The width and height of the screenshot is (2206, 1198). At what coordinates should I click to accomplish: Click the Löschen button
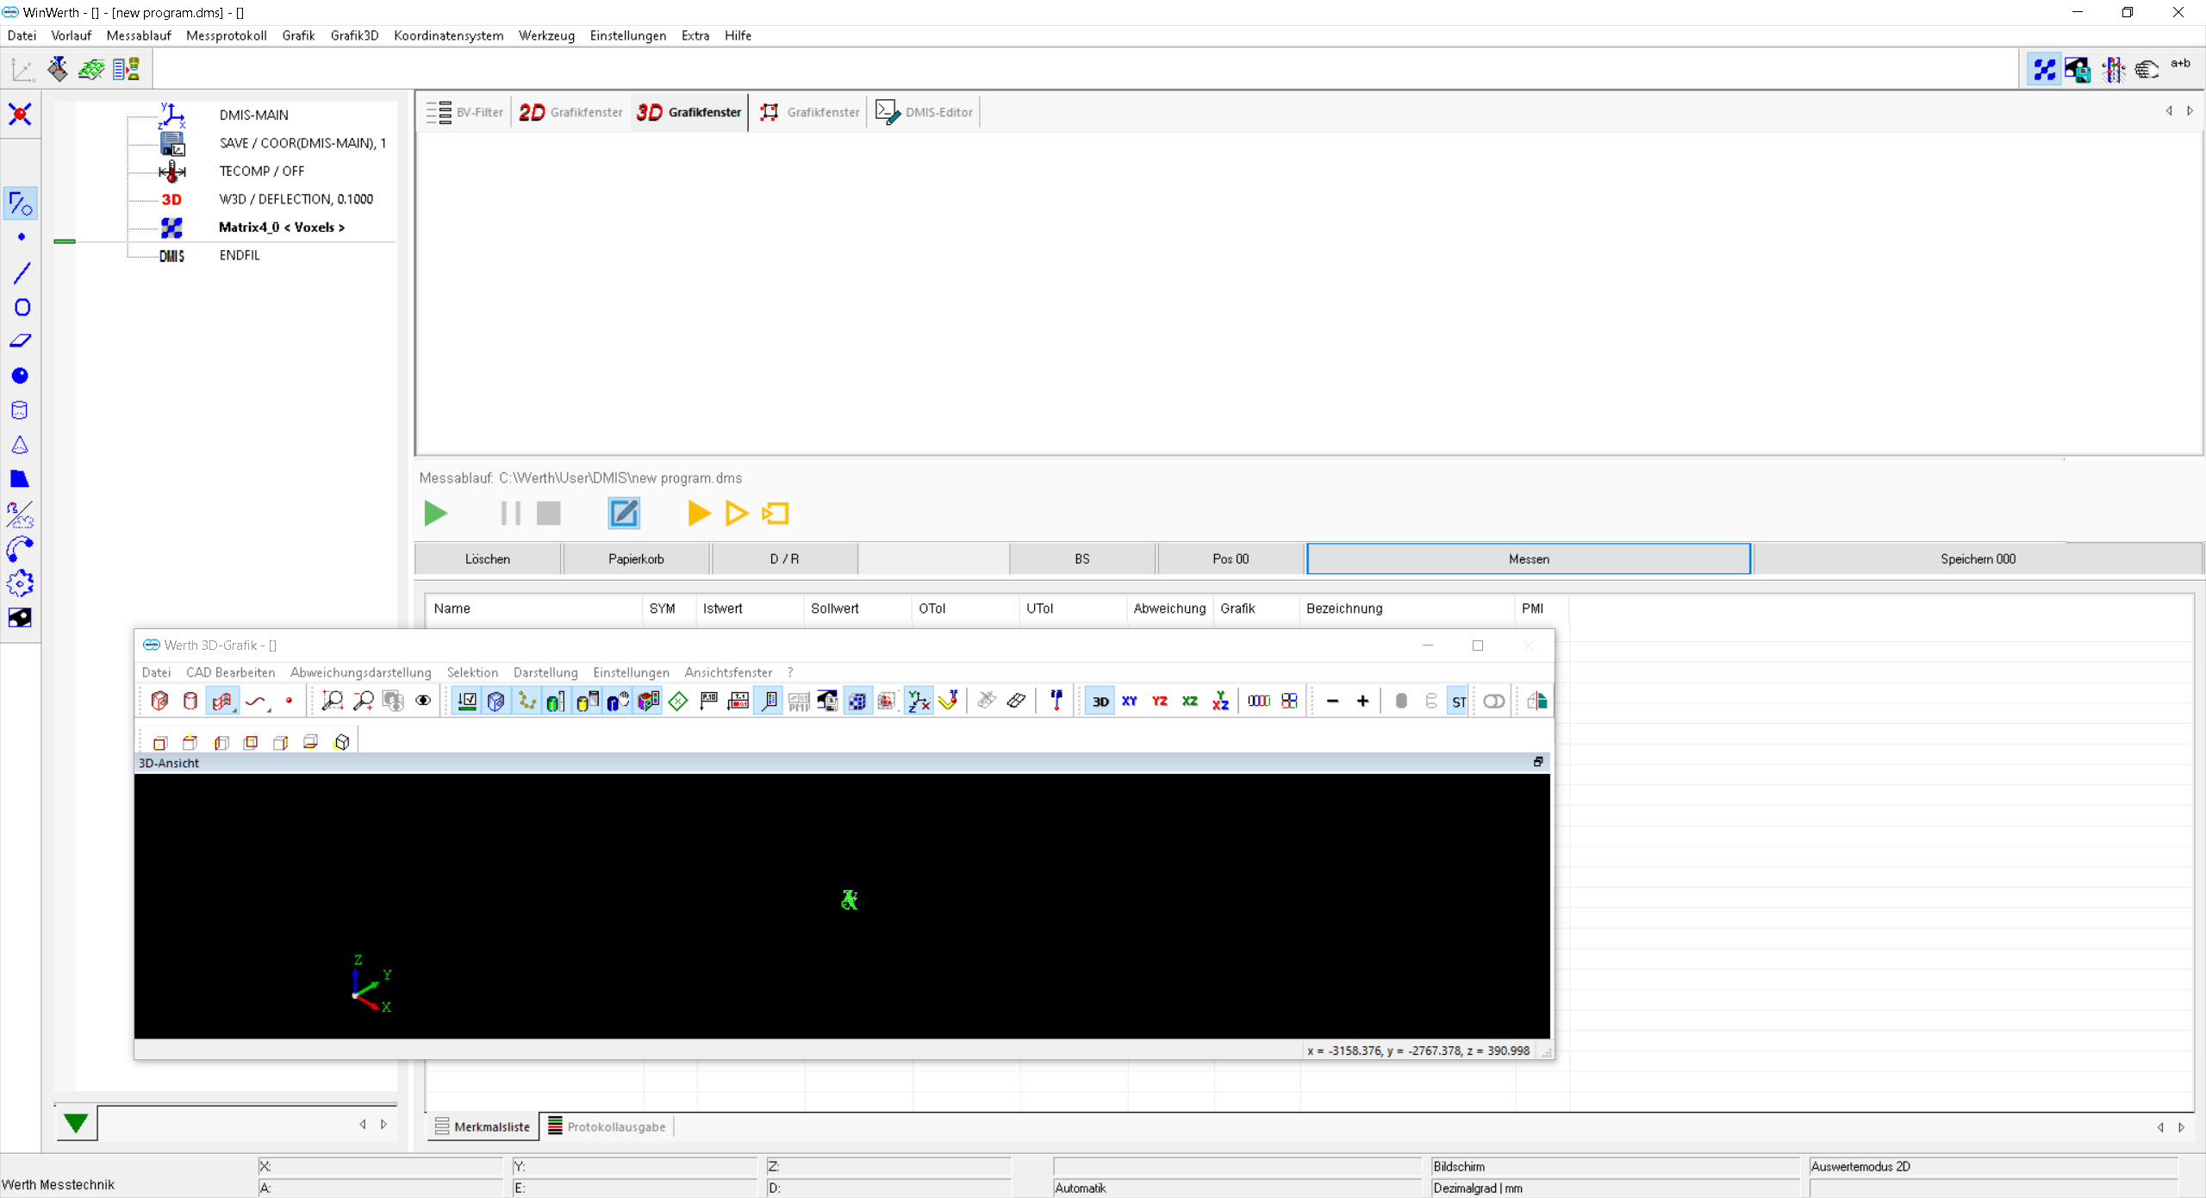point(488,558)
